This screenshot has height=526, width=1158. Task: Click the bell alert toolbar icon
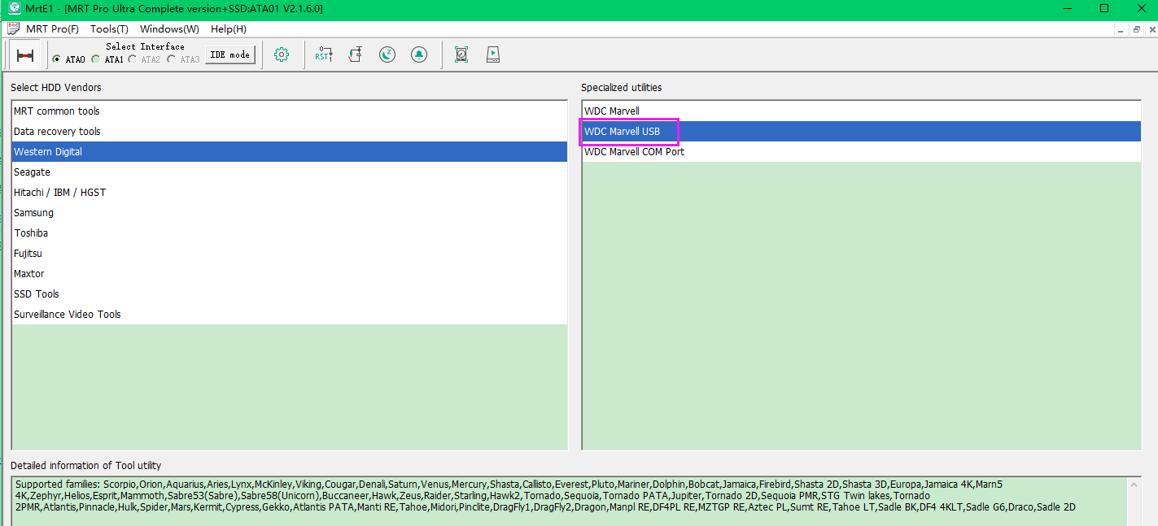point(419,54)
